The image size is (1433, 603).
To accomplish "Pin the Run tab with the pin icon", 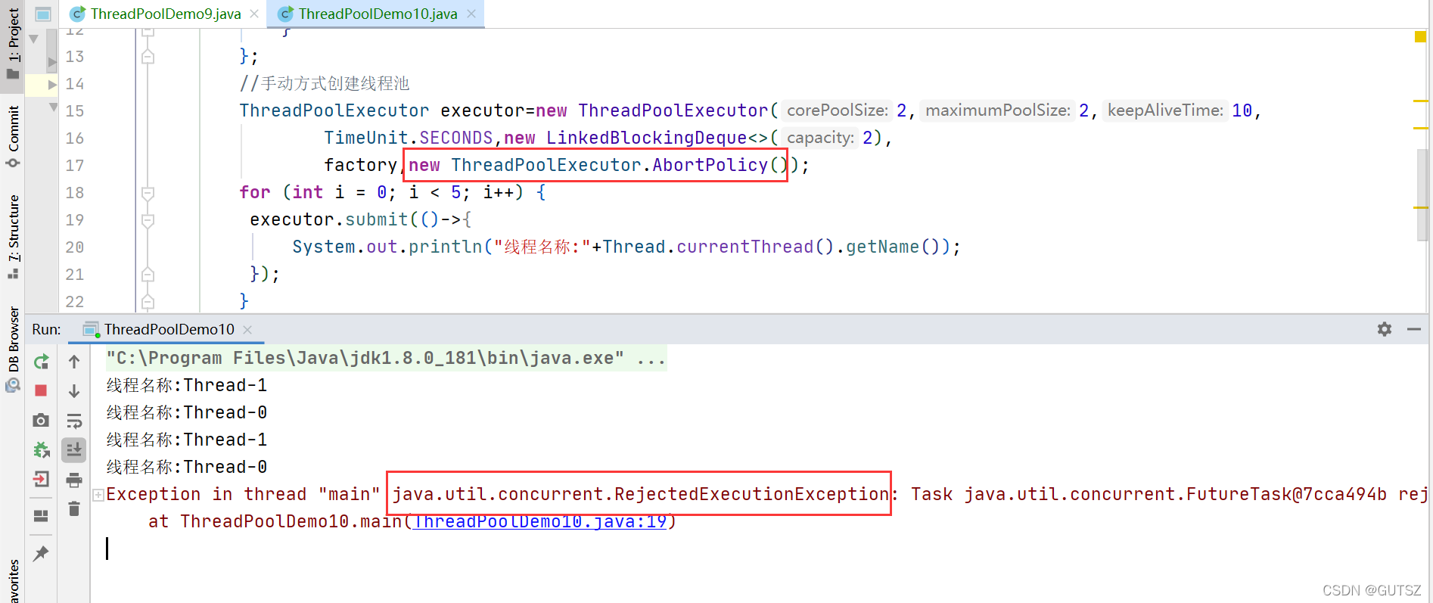I will tap(42, 553).
